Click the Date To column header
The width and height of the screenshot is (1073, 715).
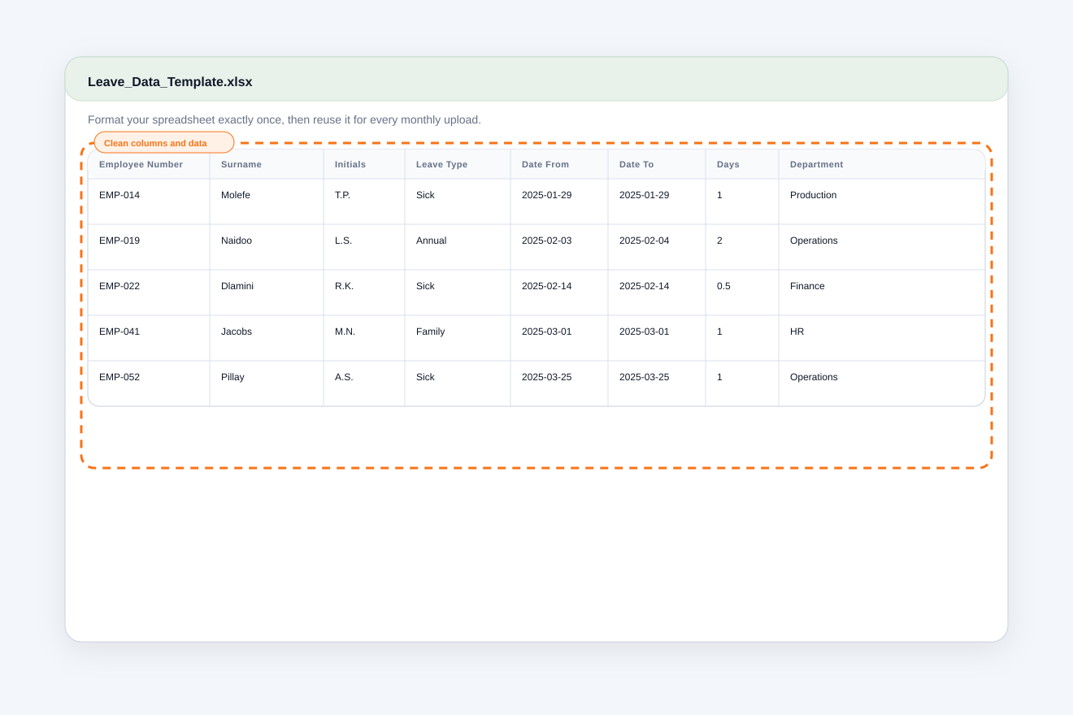pos(657,164)
